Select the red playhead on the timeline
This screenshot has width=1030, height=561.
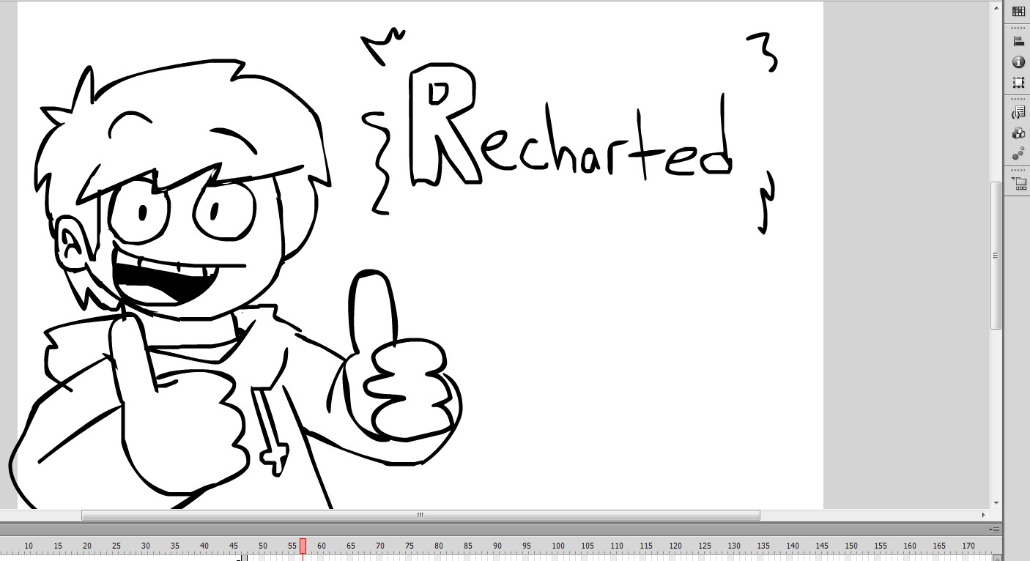[x=303, y=546]
